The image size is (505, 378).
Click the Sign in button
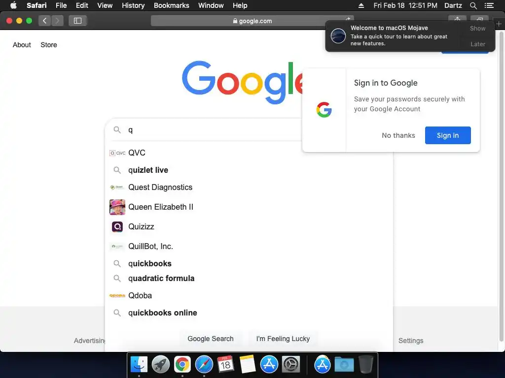448,135
